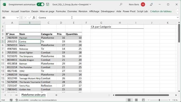Click the cancel X formula icon
This screenshot has width=181, height=102.
point(25,18)
